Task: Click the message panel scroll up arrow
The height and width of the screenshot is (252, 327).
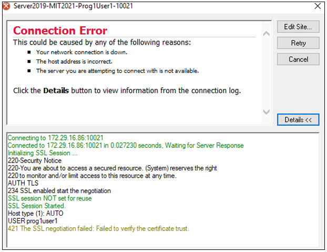Action: (266, 34)
